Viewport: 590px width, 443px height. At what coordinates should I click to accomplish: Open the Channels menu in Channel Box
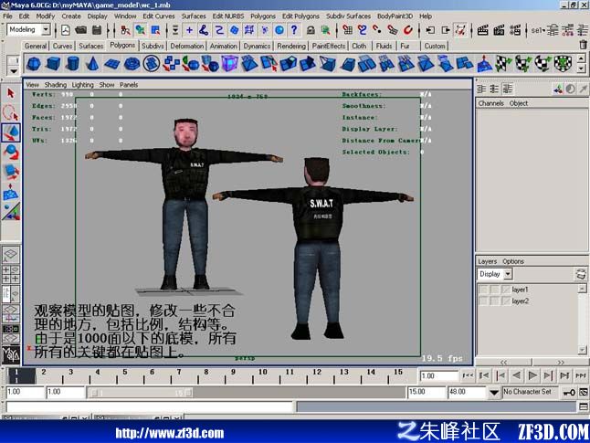coord(490,103)
